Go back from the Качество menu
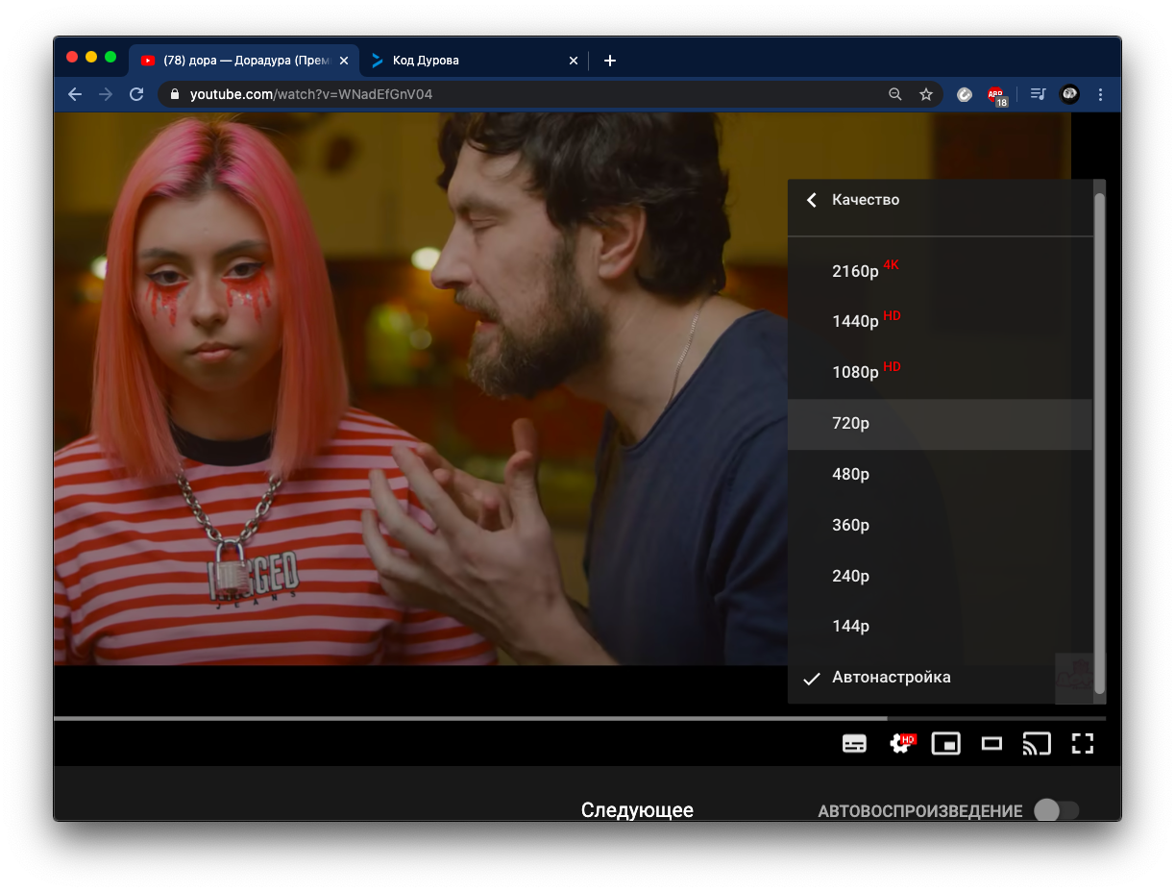 [812, 200]
